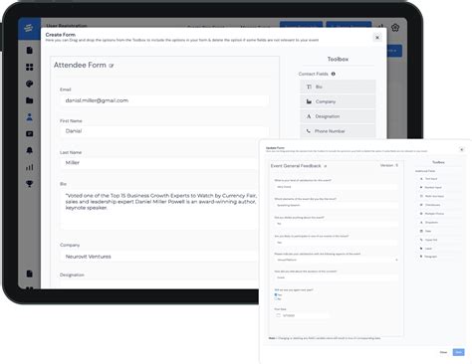The width and height of the screenshot is (472, 364).
Task: Click the Toolbox heading in Create Form
Action: tap(338, 60)
